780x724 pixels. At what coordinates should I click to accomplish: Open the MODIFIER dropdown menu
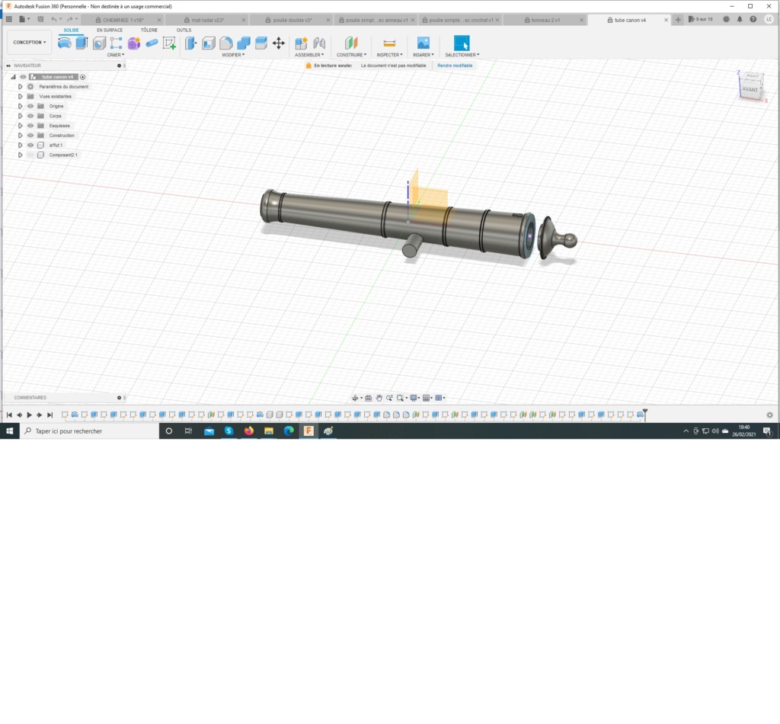click(x=233, y=55)
